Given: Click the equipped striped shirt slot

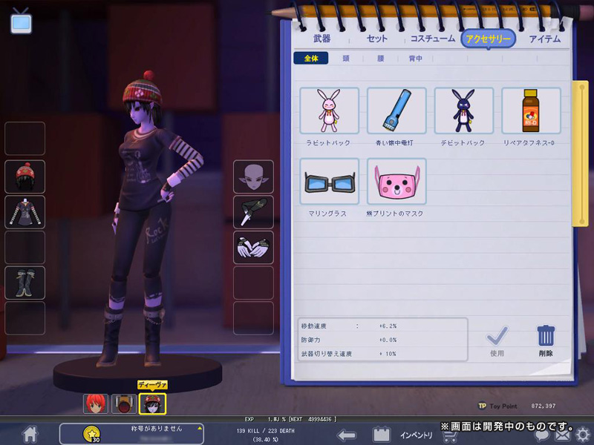Looking at the screenshot, I should (25, 212).
